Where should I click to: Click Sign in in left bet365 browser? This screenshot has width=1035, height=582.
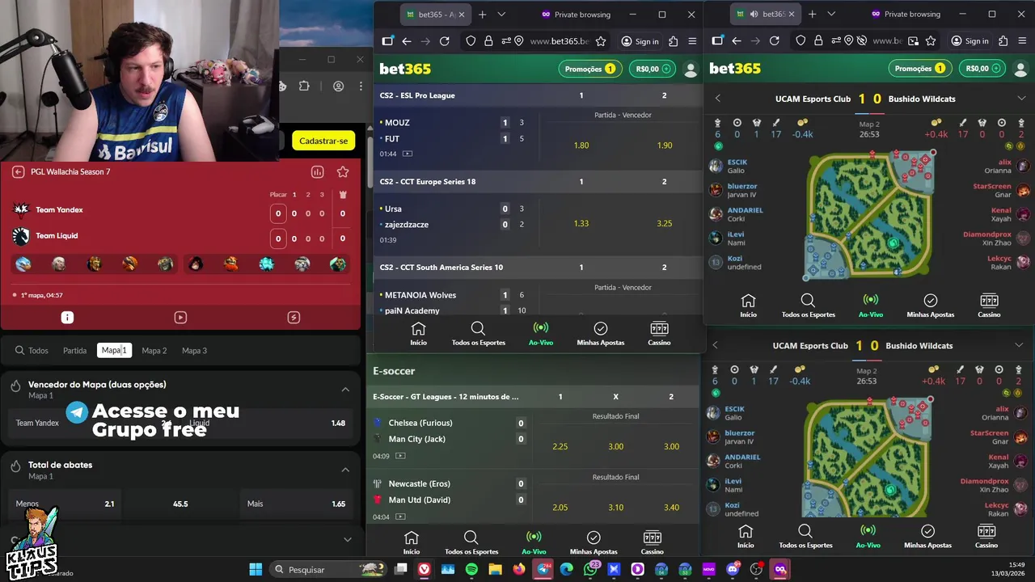[640, 41]
